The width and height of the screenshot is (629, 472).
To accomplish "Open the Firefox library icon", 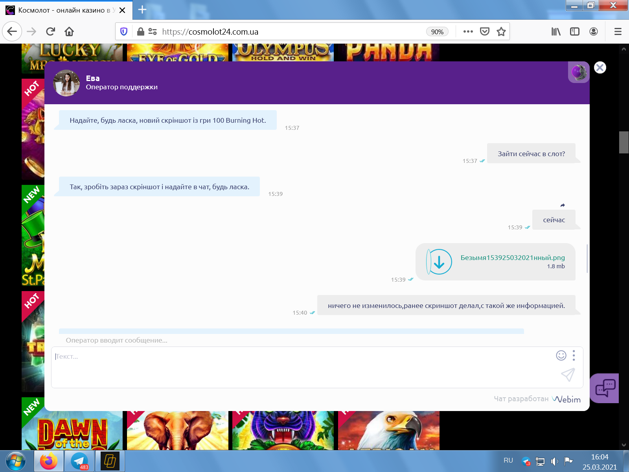I will click(x=556, y=31).
